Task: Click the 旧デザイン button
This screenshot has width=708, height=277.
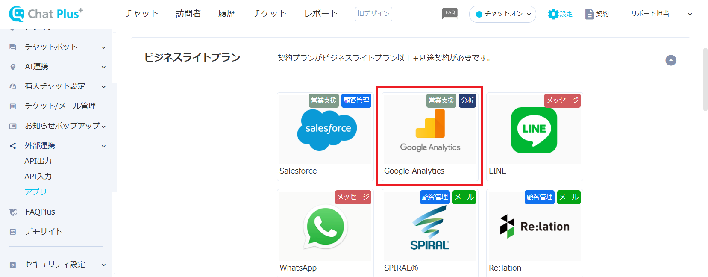Action: (x=373, y=14)
